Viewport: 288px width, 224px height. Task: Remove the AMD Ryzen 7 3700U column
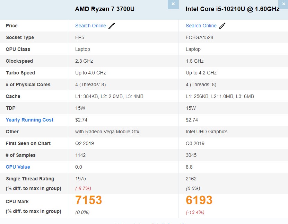pos(173,4)
